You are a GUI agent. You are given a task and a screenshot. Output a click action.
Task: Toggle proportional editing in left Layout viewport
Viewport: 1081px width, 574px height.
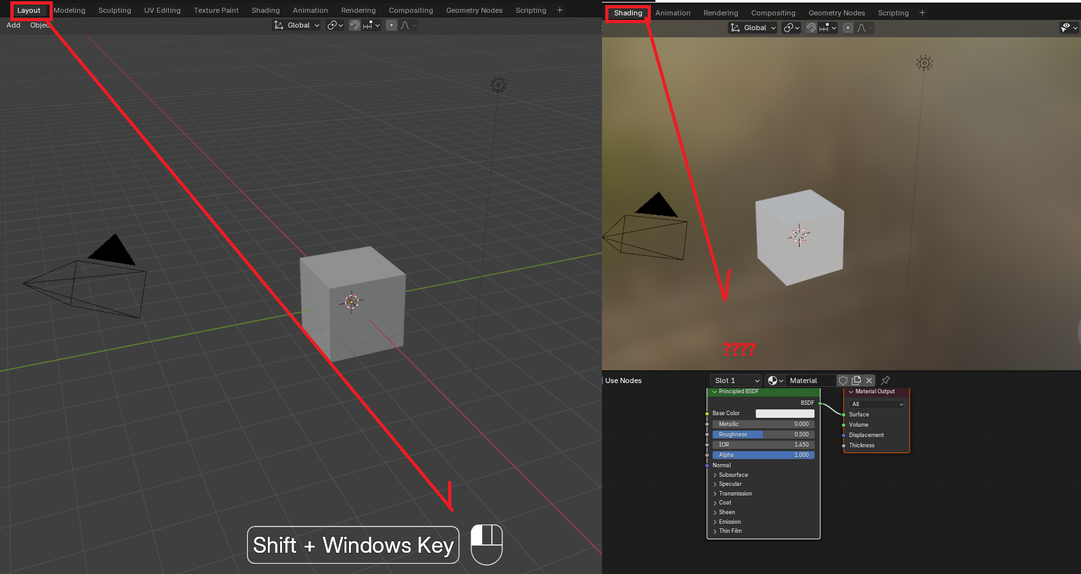click(x=391, y=25)
